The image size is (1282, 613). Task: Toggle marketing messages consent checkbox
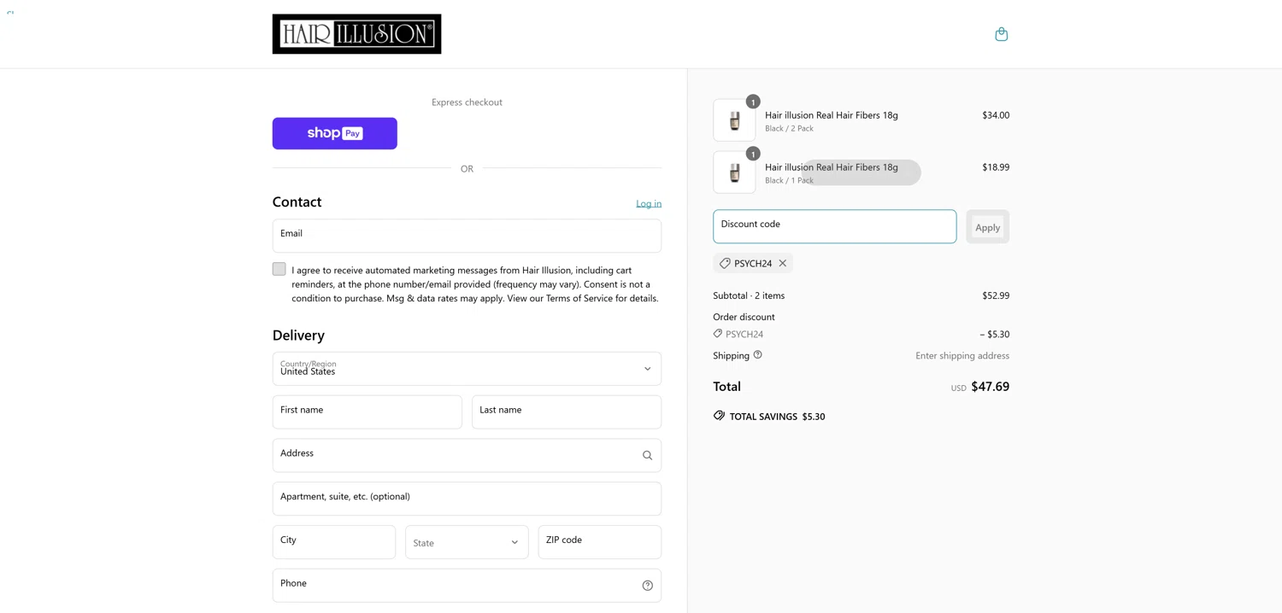[279, 269]
